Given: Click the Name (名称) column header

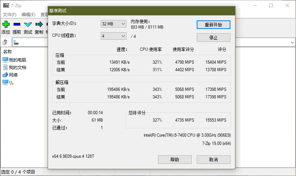Looking at the screenshot, I should pos(8,52).
